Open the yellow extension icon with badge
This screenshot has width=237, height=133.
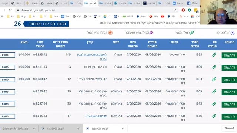(196, 11)
